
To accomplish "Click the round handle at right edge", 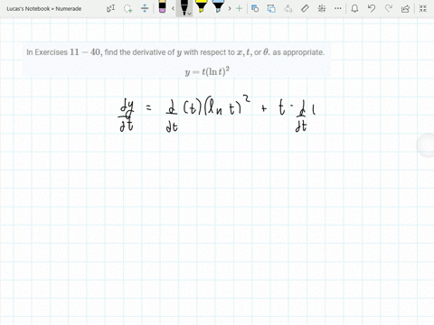I will [x=426, y=145].
